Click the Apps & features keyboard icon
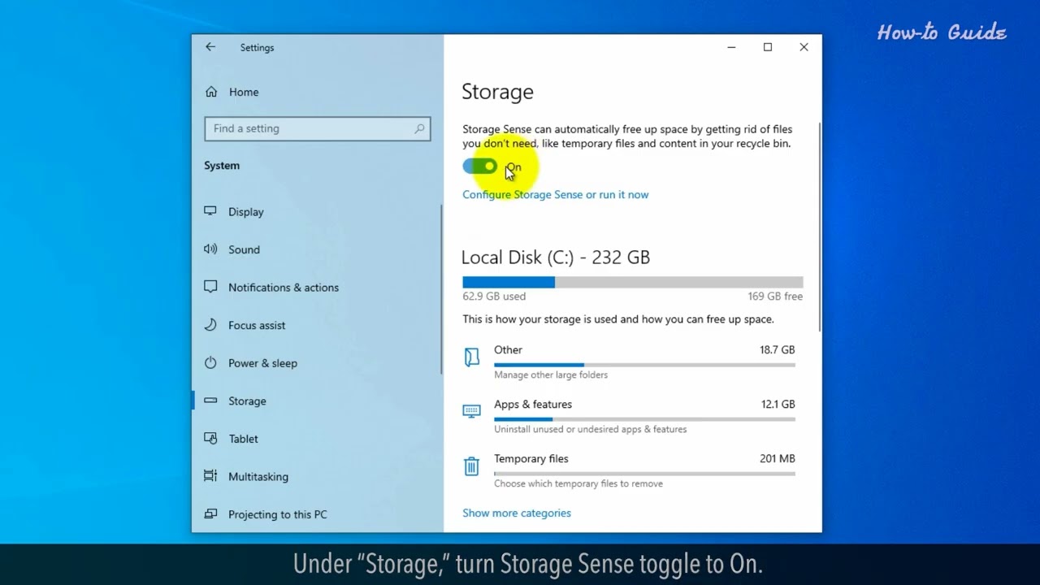The height and width of the screenshot is (585, 1040). point(471,411)
